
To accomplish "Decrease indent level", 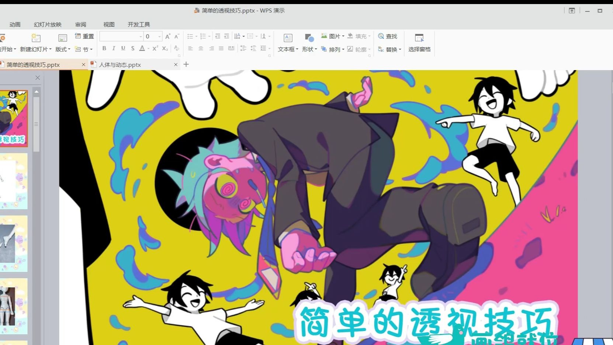I will click(x=218, y=36).
